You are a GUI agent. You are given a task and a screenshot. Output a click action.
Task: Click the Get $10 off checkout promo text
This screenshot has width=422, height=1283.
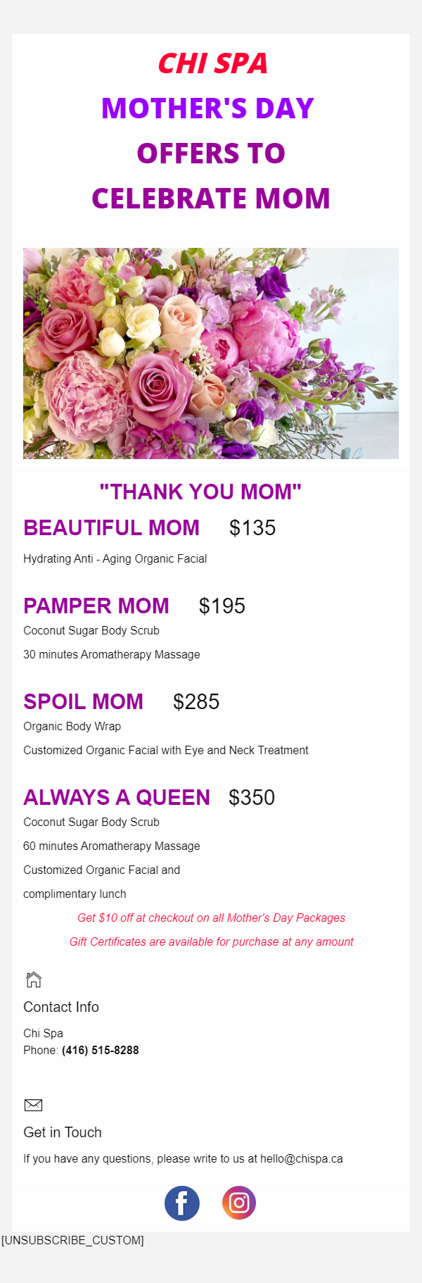[x=211, y=918]
